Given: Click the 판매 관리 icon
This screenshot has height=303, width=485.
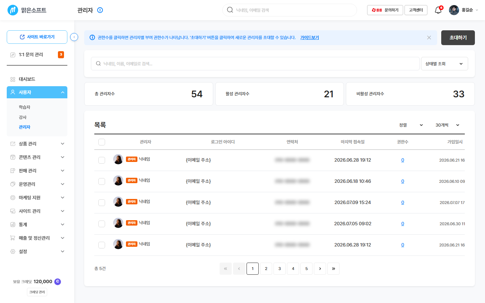Looking at the screenshot, I should (x=13, y=171).
